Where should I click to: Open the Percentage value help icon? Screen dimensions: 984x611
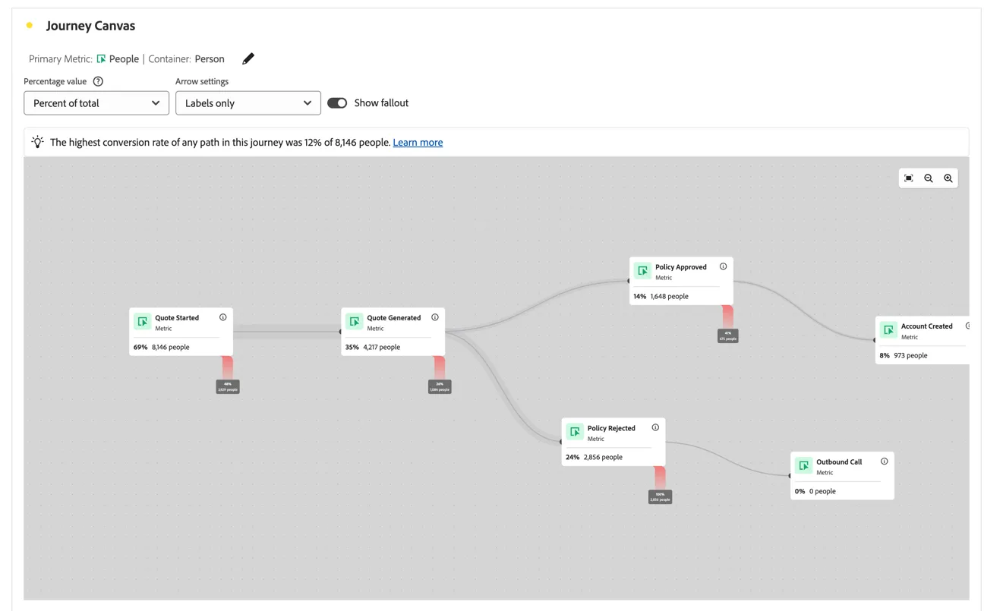click(98, 81)
